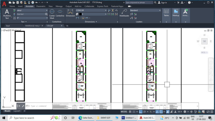215x121 pixels.
Task: Toggle Ortho mode
Action: click(141, 112)
